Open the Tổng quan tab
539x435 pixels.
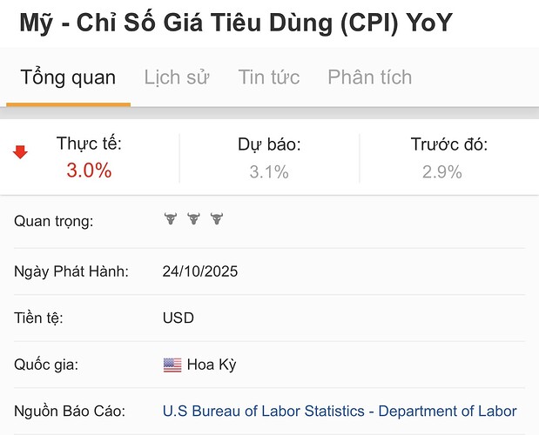click(68, 77)
